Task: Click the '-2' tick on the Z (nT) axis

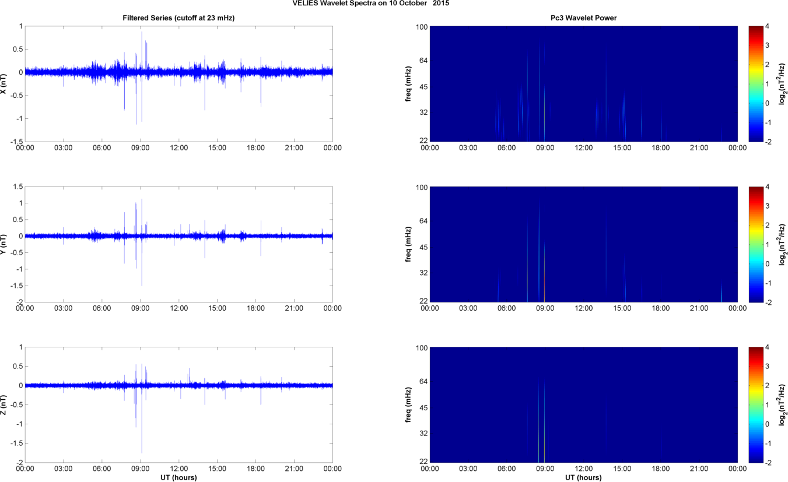Action: click(19, 463)
